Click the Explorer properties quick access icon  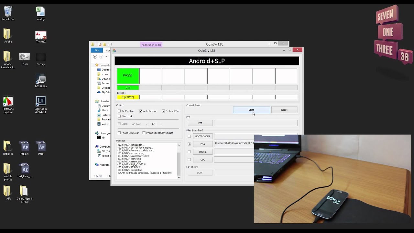[x=100, y=44]
